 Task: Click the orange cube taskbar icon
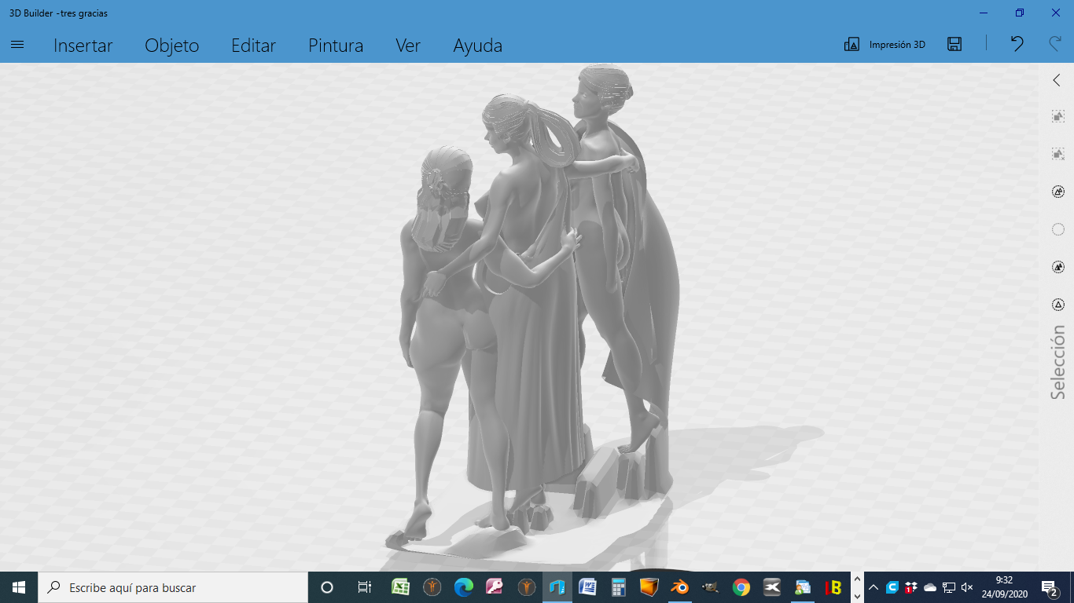(x=649, y=587)
